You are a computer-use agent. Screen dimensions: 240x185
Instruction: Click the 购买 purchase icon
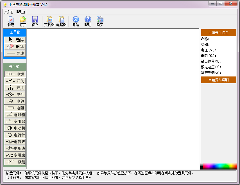100,21
